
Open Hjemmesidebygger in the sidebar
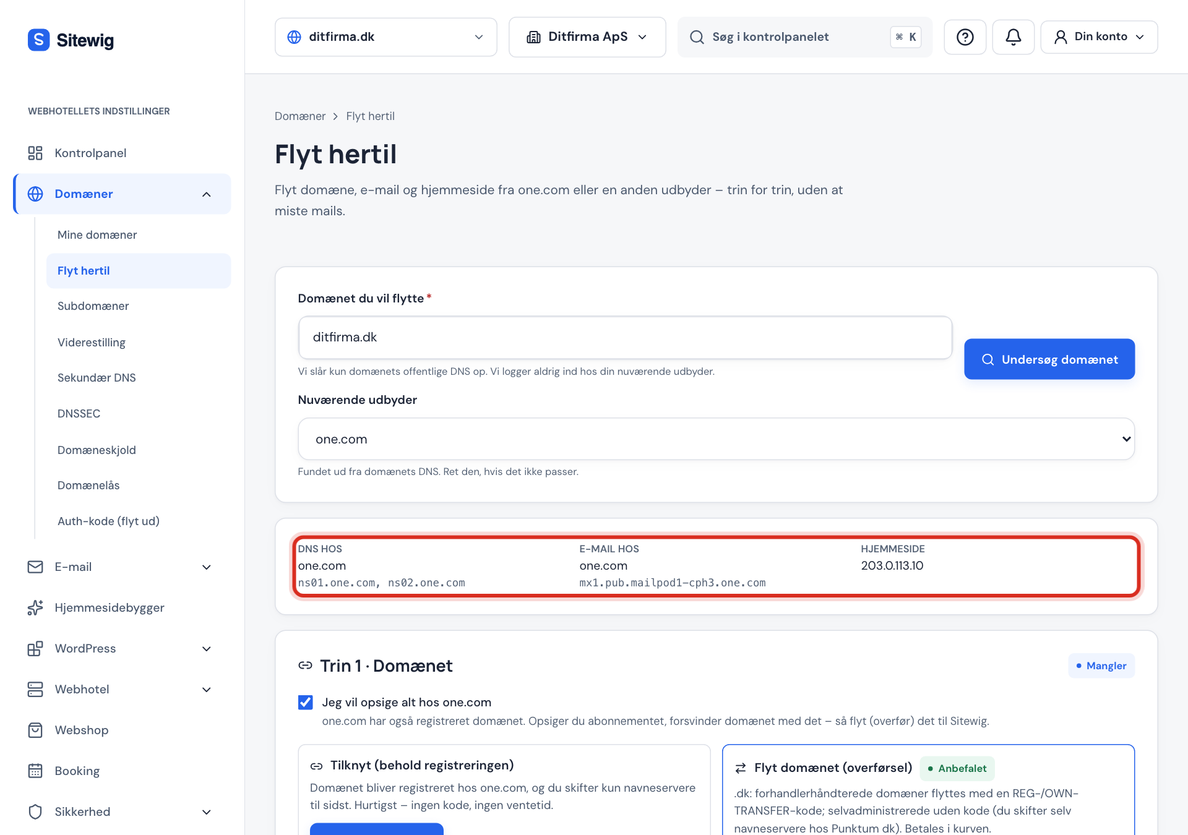click(122, 607)
